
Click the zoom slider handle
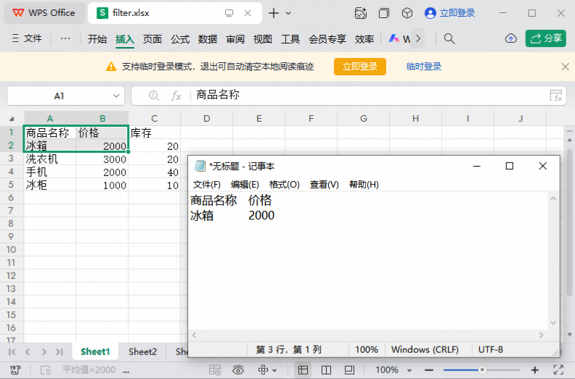[482, 370]
